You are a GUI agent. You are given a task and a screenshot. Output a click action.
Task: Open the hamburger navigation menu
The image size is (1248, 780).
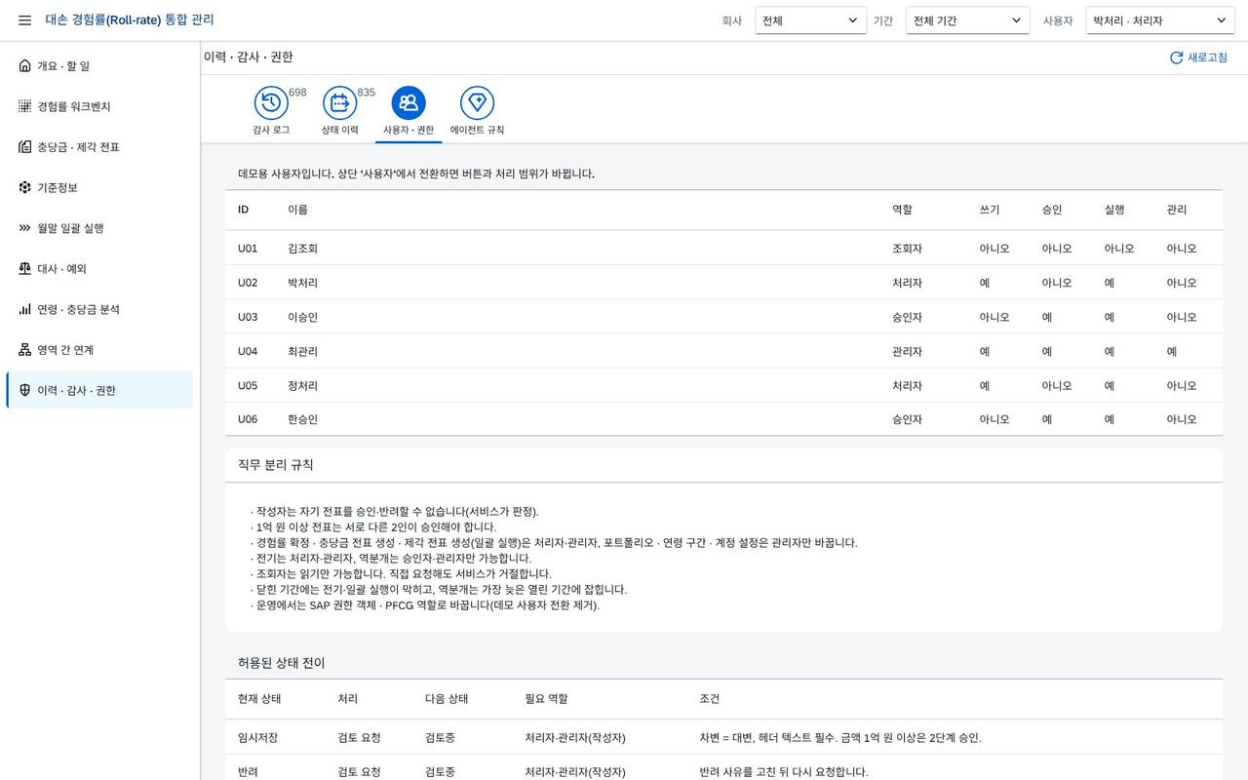(24, 20)
